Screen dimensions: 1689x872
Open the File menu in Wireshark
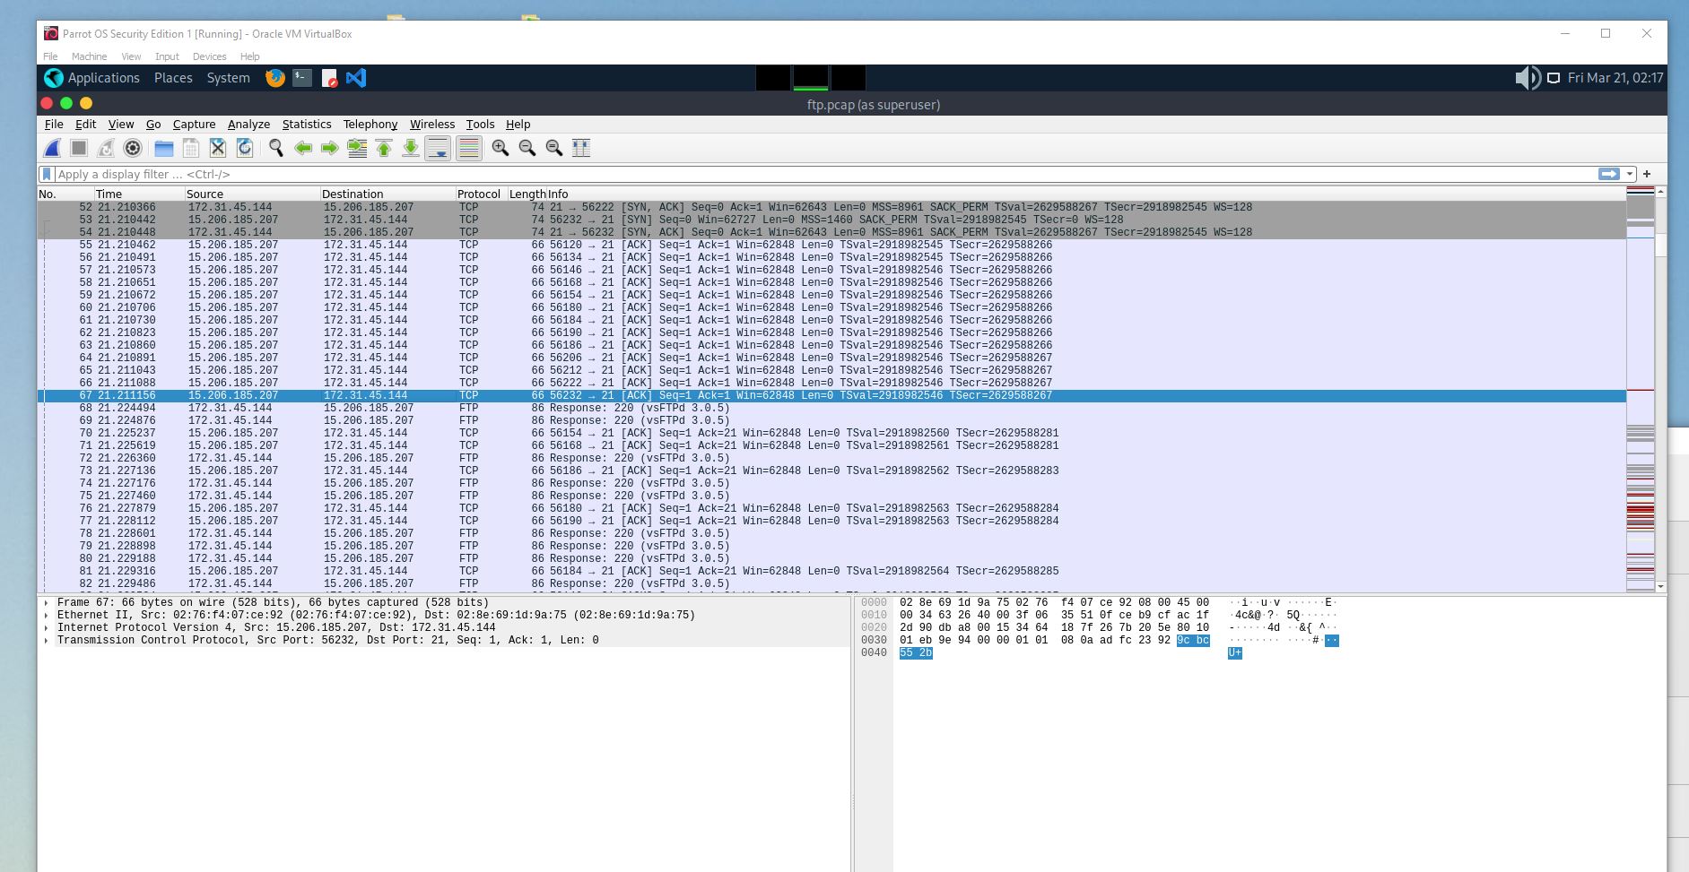(54, 125)
